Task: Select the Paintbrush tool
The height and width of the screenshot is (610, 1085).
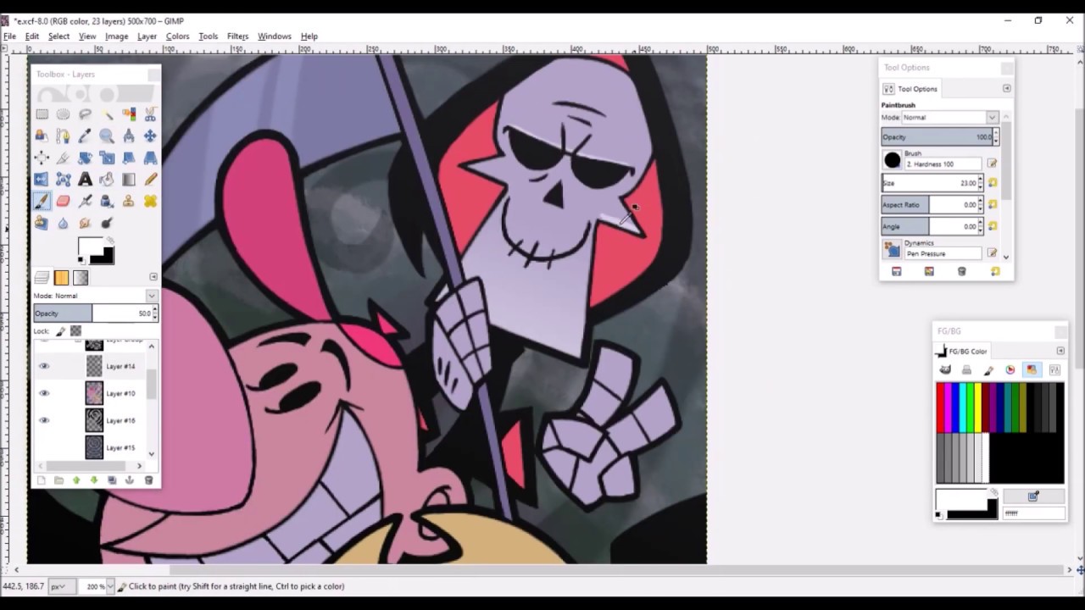Action: click(x=42, y=201)
